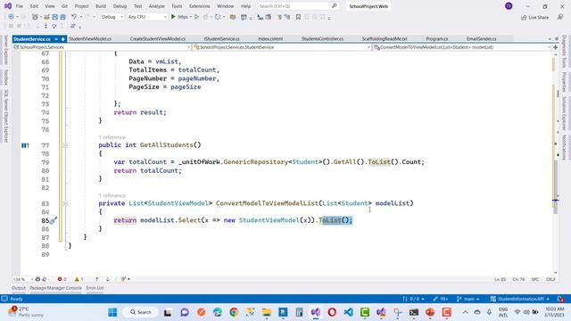Open the Build menu
This screenshot has width=571, height=321.
(x=101, y=6)
